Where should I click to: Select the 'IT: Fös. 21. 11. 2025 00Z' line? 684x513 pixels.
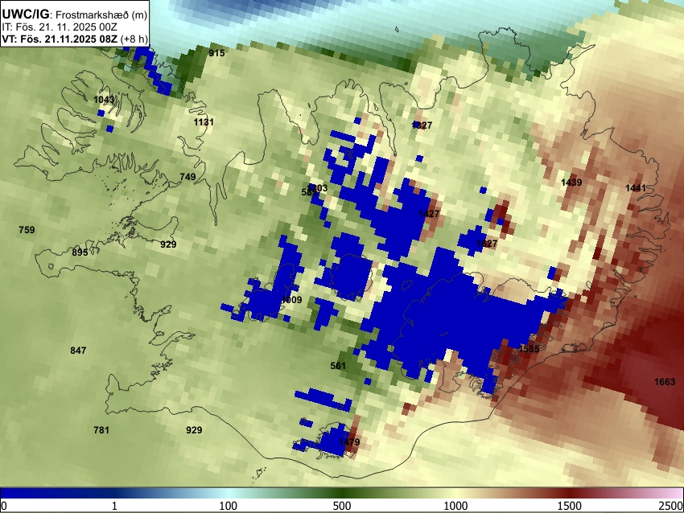[60, 27]
